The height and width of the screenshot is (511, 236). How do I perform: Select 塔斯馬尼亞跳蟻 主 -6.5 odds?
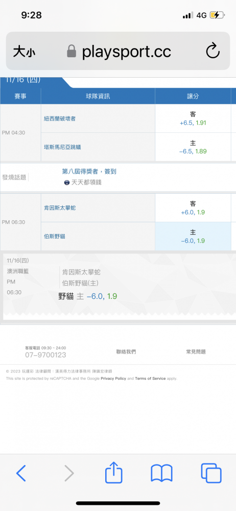click(x=193, y=147)
